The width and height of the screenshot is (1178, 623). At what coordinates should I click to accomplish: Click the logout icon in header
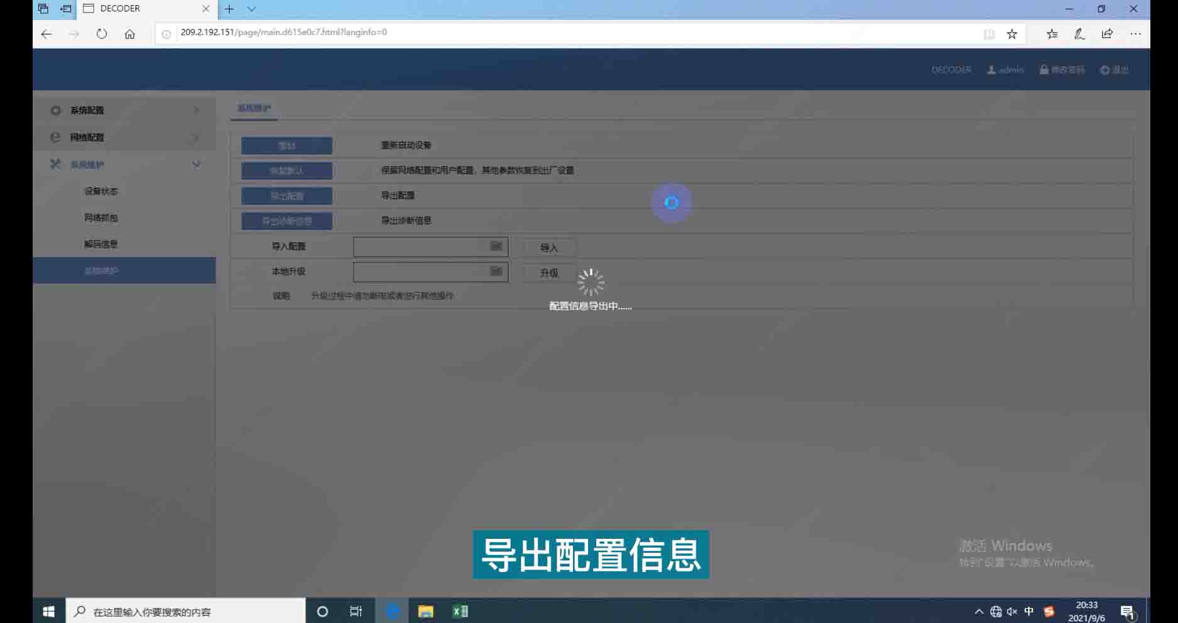click(1105, 70)
